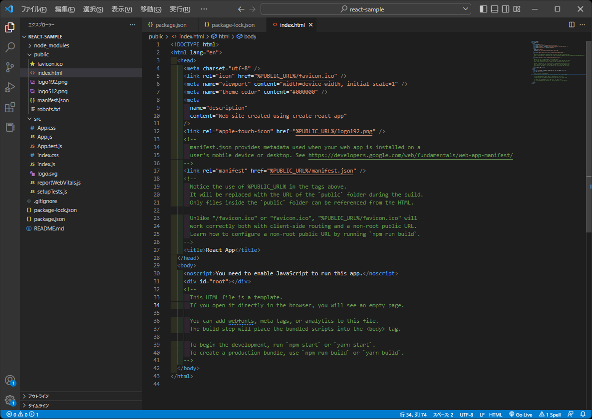Open the 選択(S) menu
The image size is (592, 419).
pyautogui.click(x=93, y=9)
